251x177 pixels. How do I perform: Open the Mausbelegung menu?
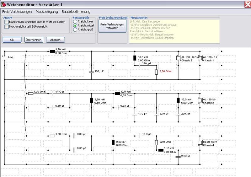[47, 12]
